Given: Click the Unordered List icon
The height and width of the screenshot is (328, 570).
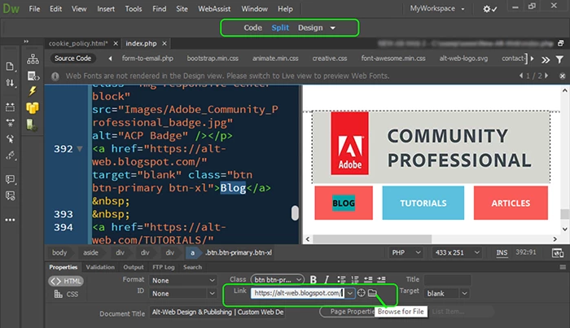Looking at the screenshot, I should click(x=341, y=279).
